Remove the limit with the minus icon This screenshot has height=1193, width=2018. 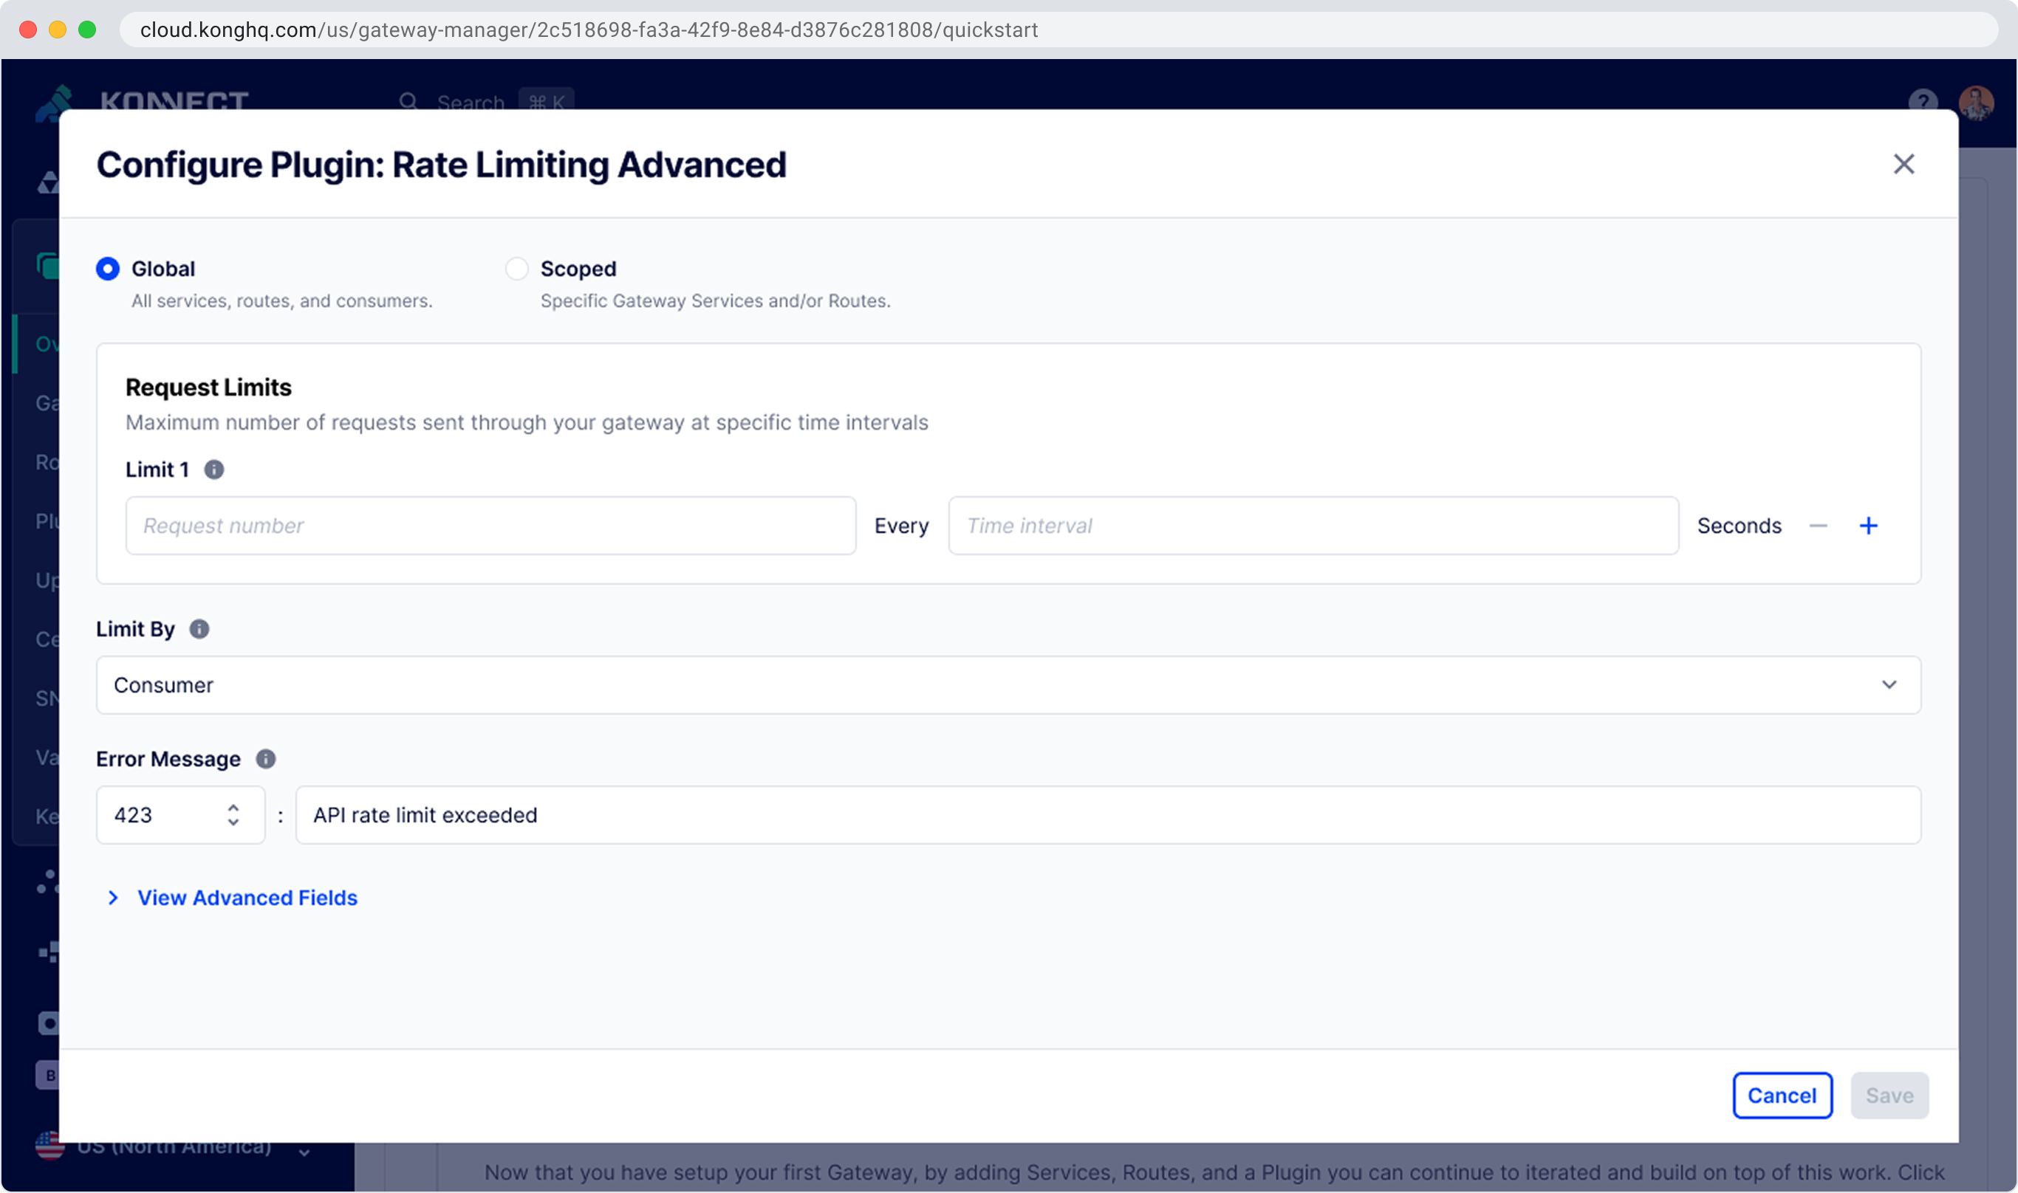click(1818, 526)
